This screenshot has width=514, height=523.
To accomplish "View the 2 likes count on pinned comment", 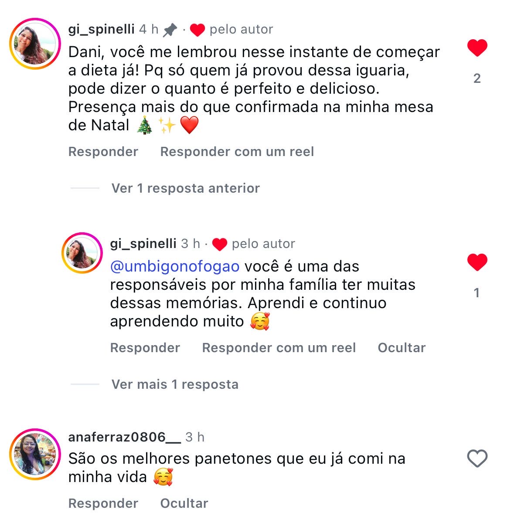I will 477,78.
